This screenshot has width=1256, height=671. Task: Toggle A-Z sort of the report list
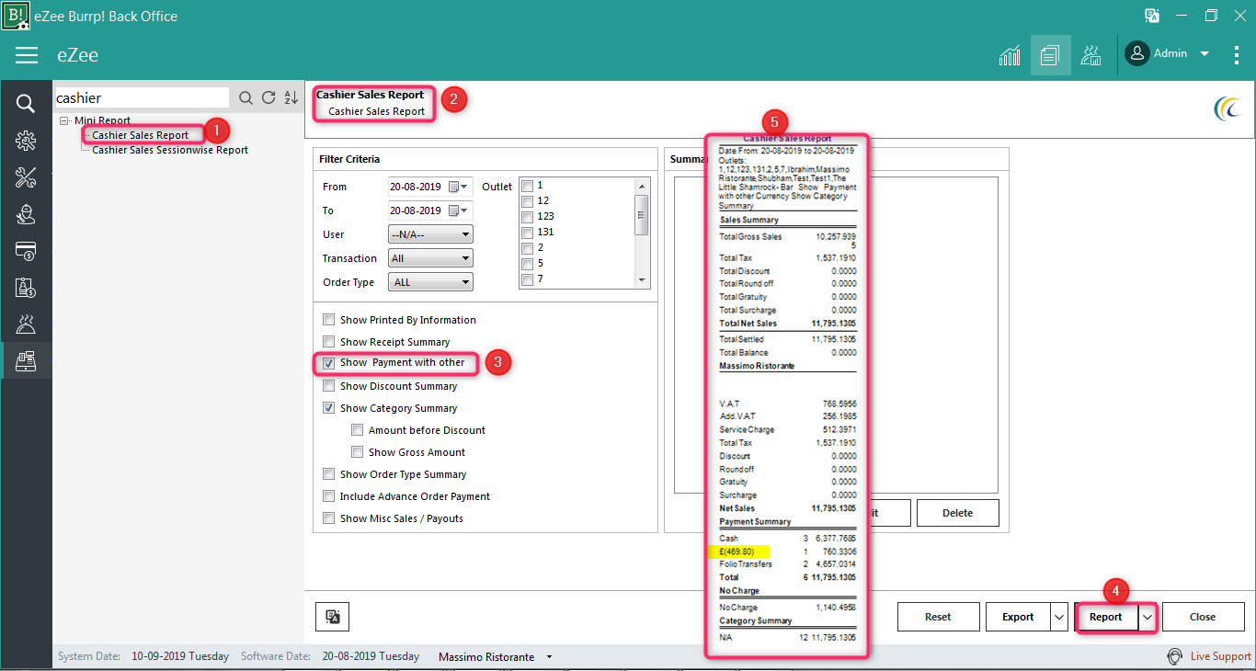(291, 98)
